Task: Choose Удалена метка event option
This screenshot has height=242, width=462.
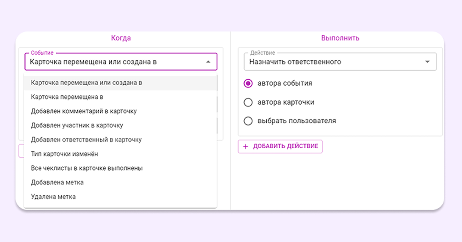Action: pos(53,197)
